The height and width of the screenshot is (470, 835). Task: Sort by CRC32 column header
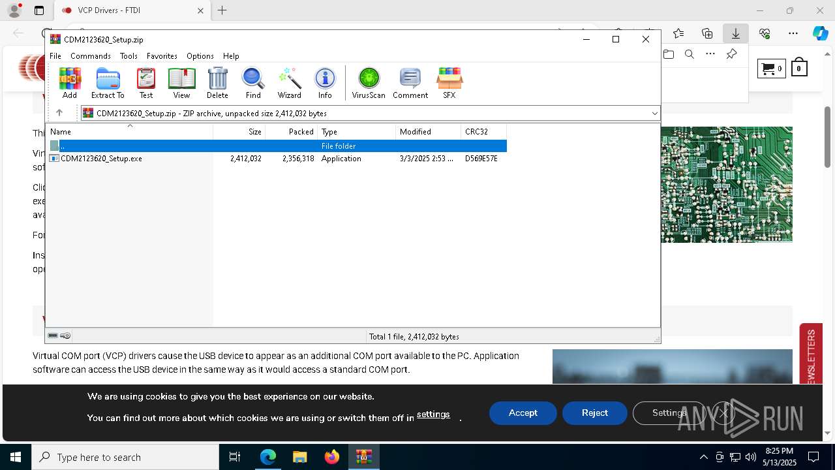click(484, 132)
